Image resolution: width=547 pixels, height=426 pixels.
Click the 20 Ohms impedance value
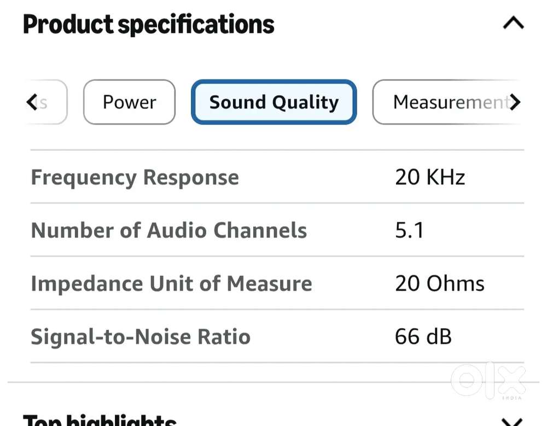(x=439, y=283)
